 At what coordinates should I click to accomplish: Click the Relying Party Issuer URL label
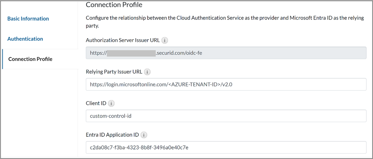coord(114,72)
